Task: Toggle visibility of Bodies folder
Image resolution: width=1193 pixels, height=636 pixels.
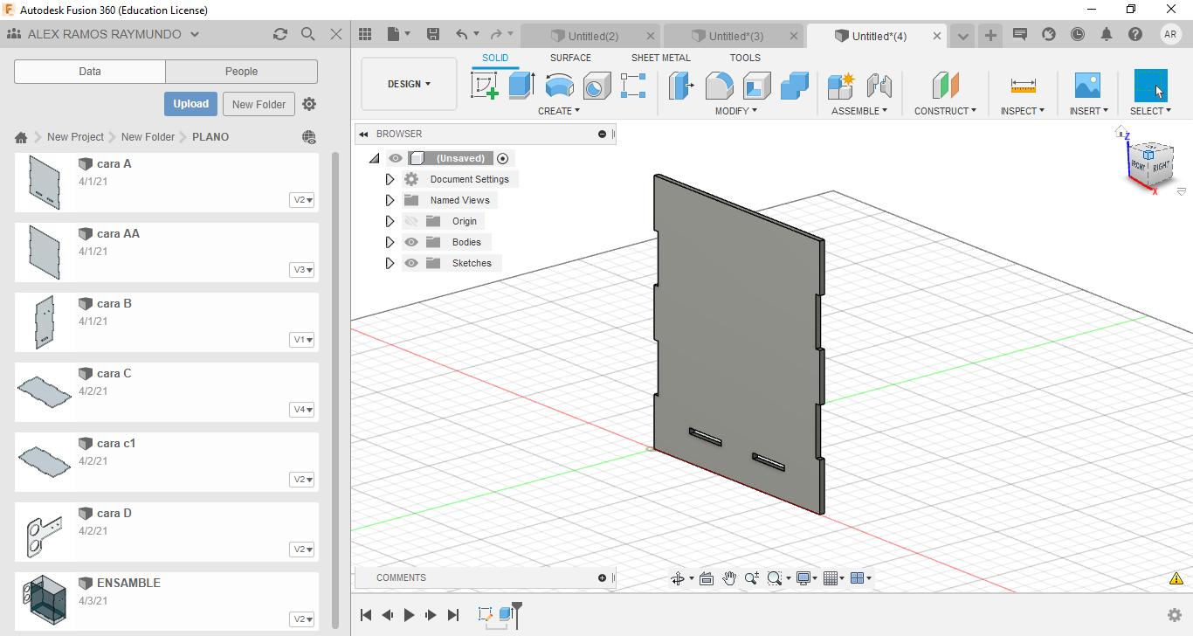Action: (411, 242)
